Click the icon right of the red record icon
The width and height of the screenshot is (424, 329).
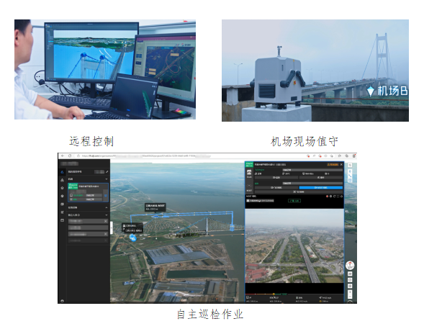pos(330,197)
